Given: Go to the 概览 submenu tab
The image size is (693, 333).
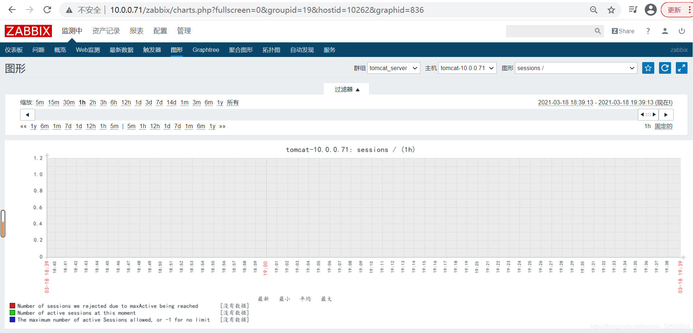Looking at the screenshot, I should tap(60, 50).
